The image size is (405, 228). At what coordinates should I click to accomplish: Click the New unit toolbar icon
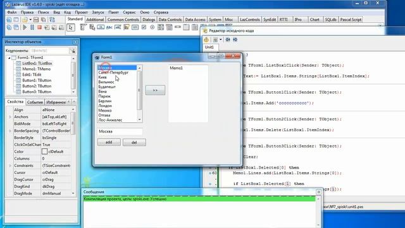[9, 20]
